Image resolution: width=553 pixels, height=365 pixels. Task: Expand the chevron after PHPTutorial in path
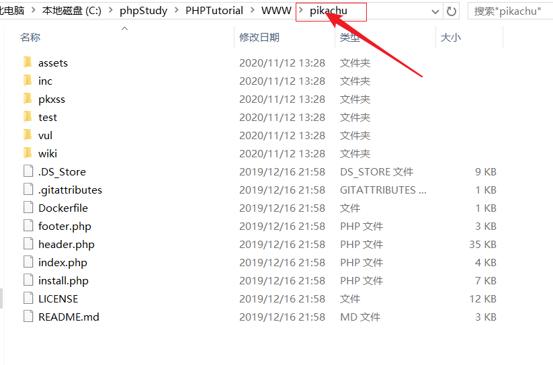pos(252,10)
